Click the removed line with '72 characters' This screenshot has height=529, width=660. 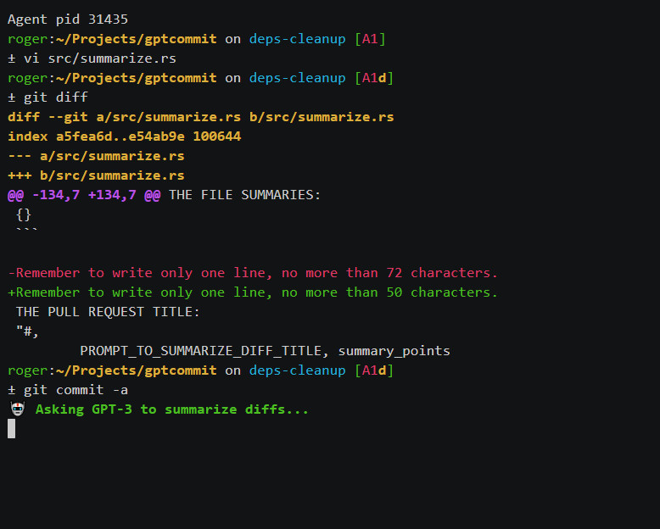point(253,273)
